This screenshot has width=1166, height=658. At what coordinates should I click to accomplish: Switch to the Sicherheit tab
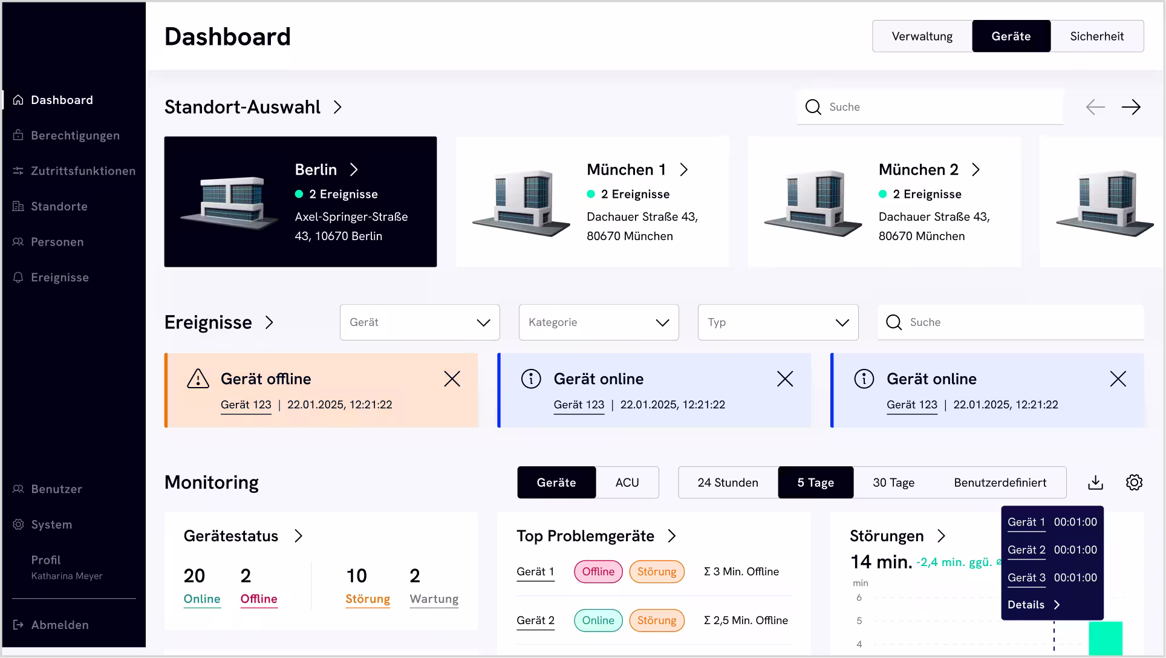[x=1096, y=36]
